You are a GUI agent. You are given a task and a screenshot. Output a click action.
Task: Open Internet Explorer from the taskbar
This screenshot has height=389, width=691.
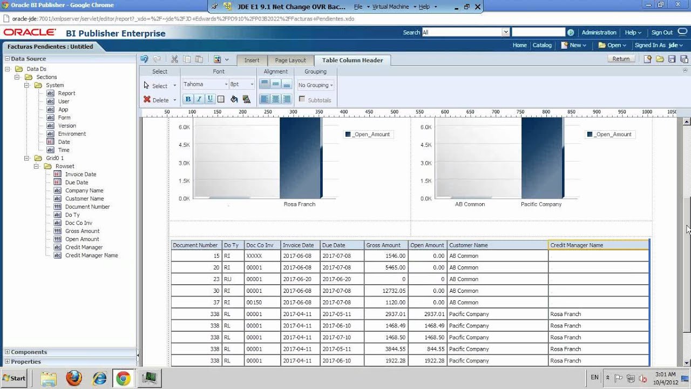(x=99, y=378)
